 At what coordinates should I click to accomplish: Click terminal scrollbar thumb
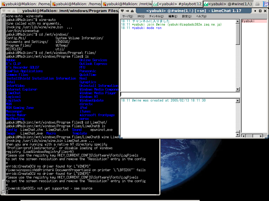pos(3,185)
